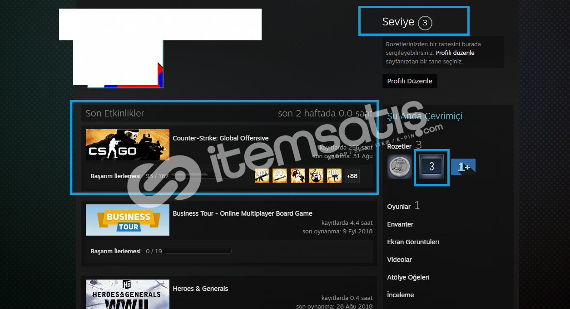Click 'son oynanma: 9 Eyl 2018' text
The height and width of the screenshot is (309, 570).
(x=337, y=231)
